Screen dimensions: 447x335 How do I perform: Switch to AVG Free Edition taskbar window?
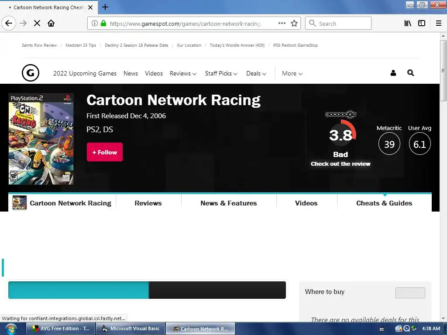pyautogui.click(x=60, y=328)
